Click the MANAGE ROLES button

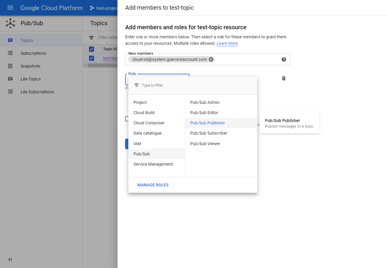tap(153, 185)
